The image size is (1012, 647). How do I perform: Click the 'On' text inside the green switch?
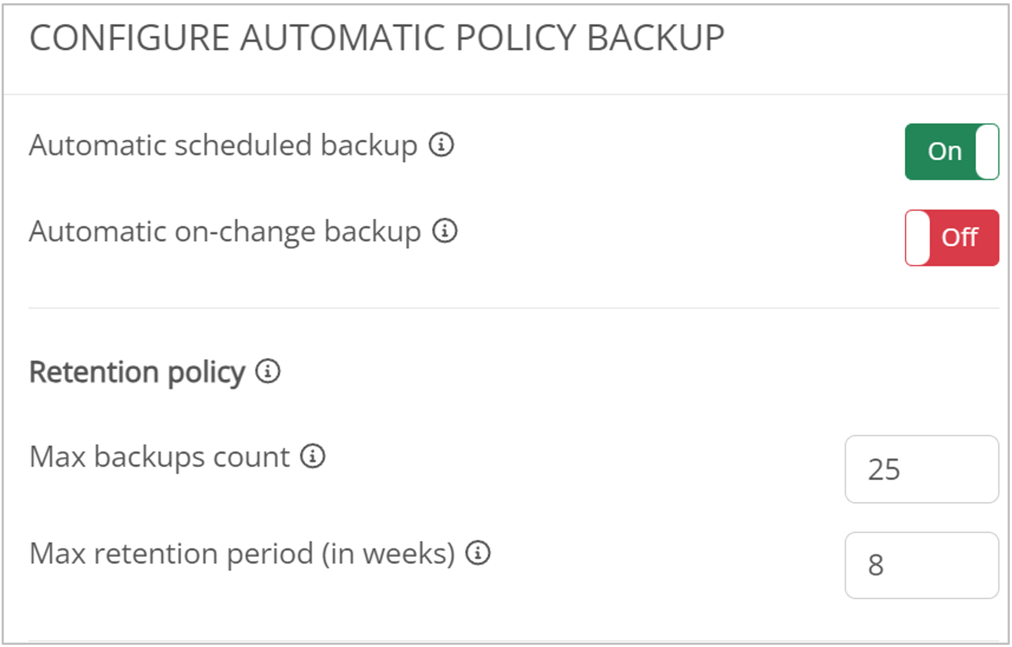(x=945, y=152)
